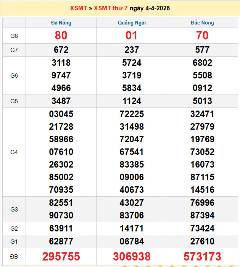
Task: Open the XSMT link in the header
Action: pos(79,8)
